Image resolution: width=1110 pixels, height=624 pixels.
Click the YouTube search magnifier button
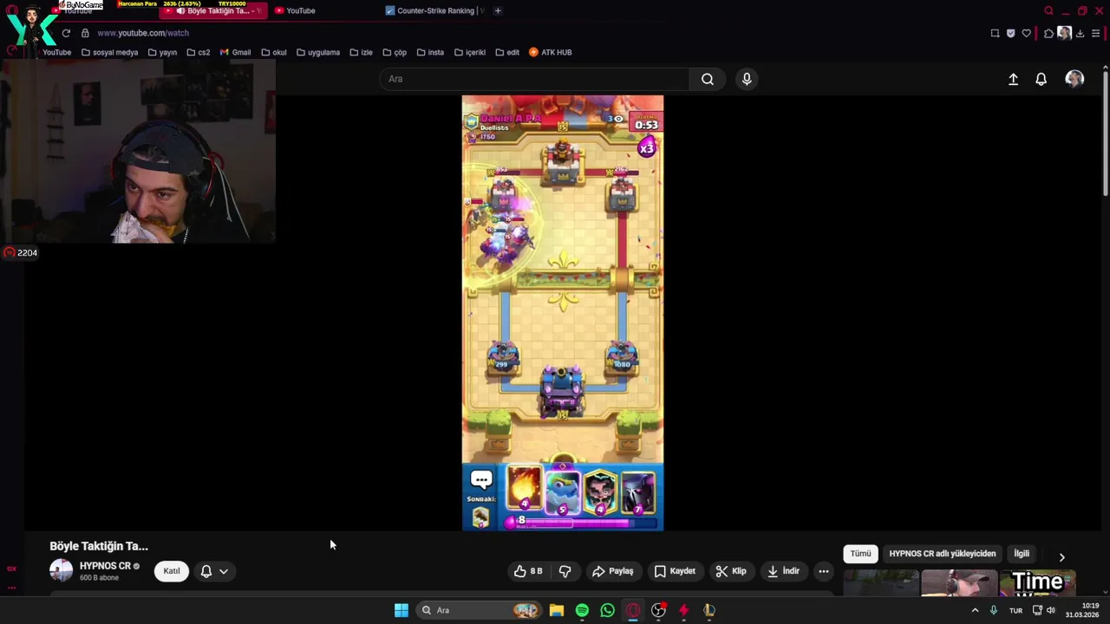pos(708,79)
